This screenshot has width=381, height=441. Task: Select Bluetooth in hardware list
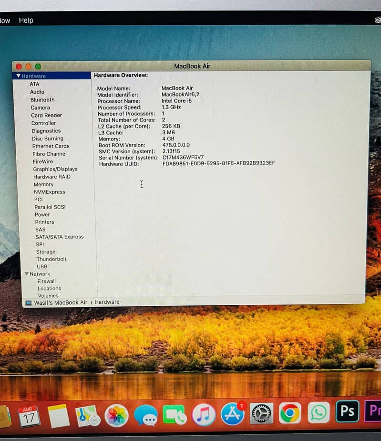click(42, 100)
